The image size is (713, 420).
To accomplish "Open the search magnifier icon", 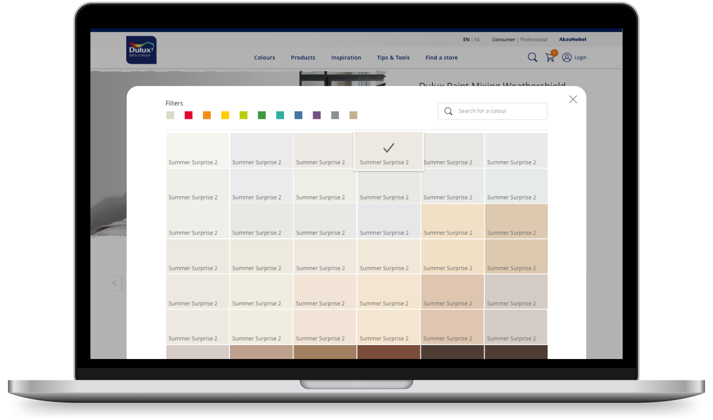I will 532,57.
